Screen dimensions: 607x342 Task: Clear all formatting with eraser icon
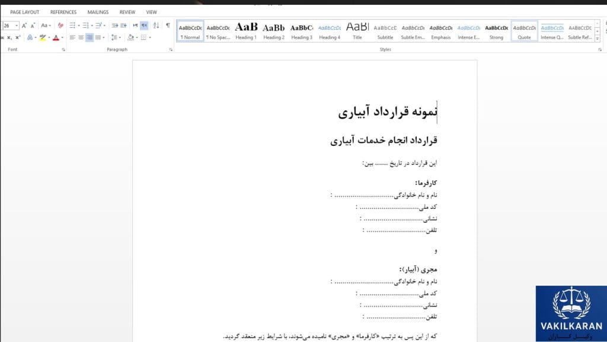60,25
